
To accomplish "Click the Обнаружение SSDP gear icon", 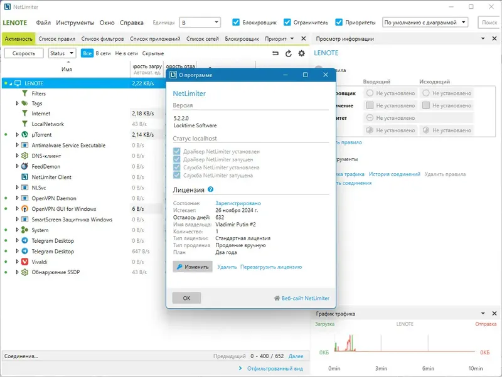I will click(24, 272).
